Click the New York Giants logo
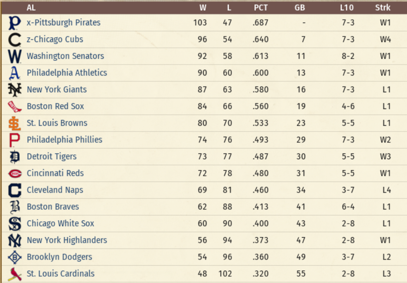The width and height of the screenshot is (407, 283). [15, 89]
